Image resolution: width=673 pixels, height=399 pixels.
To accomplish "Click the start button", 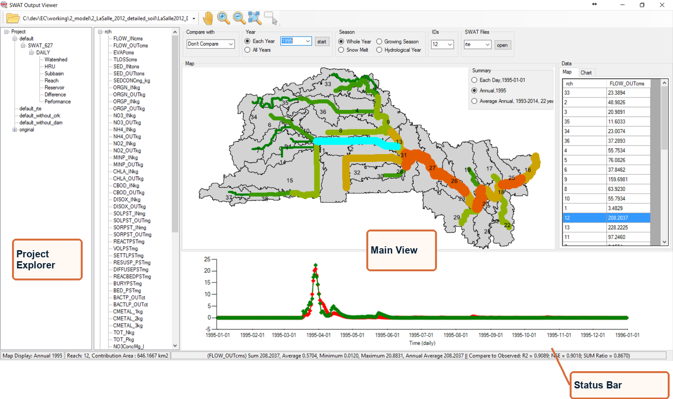I will point(322,42).
